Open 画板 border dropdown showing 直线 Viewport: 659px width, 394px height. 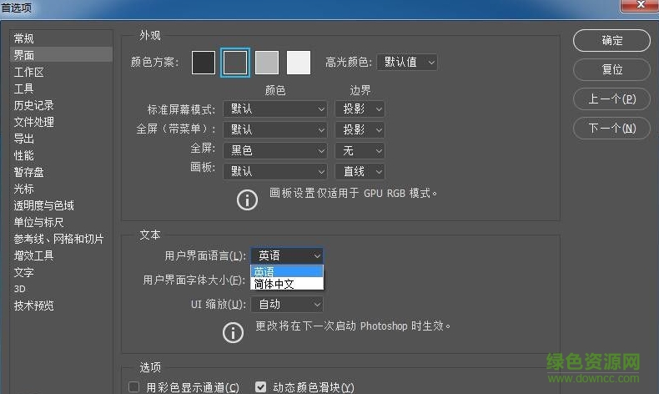360,171
